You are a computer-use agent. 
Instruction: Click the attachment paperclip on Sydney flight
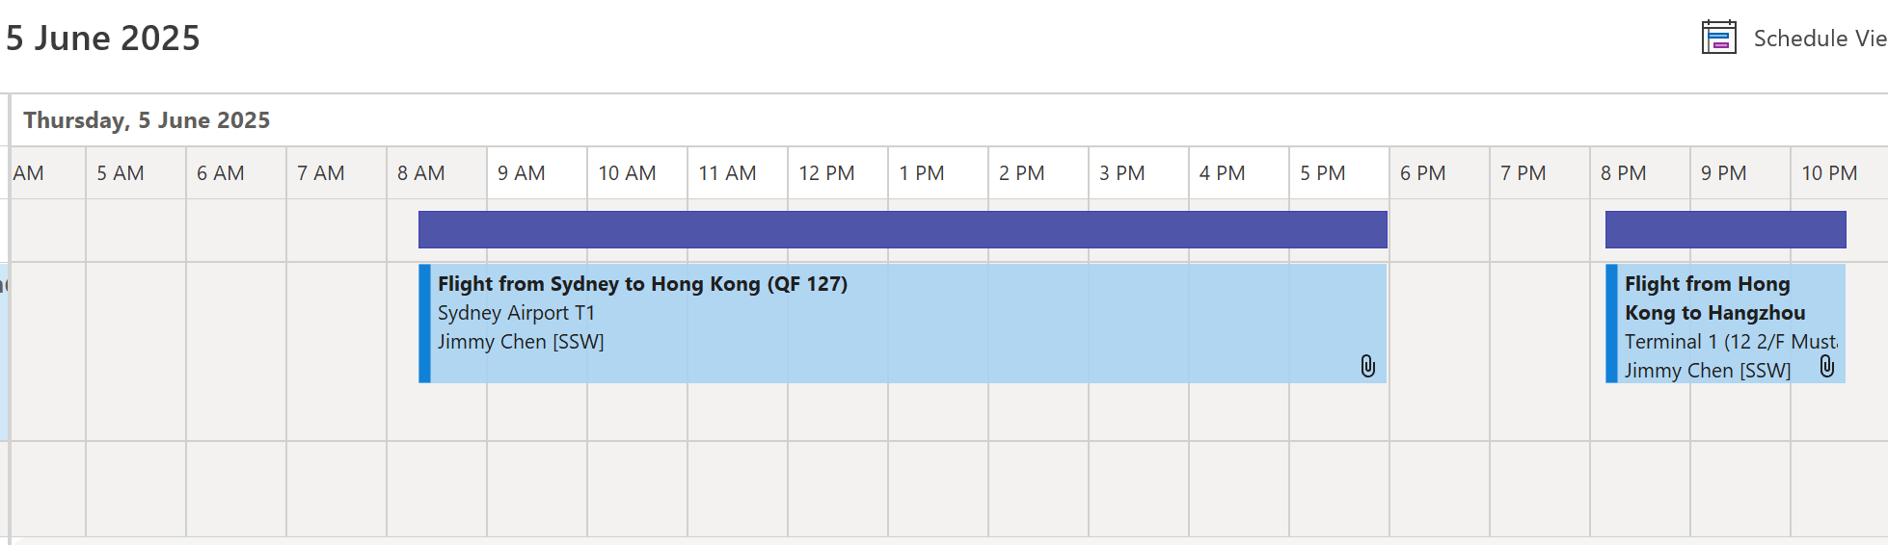pos(1367,366)
